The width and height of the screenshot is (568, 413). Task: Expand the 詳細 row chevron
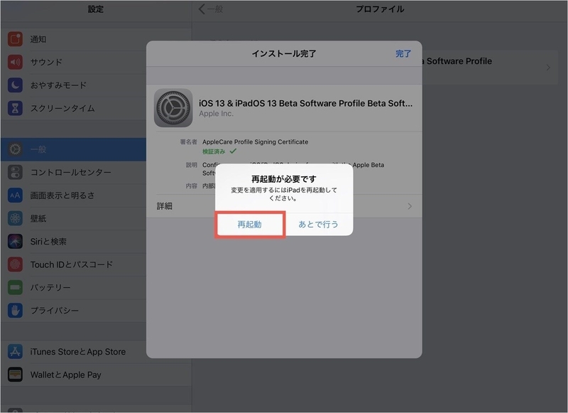[x=410, y=206]
